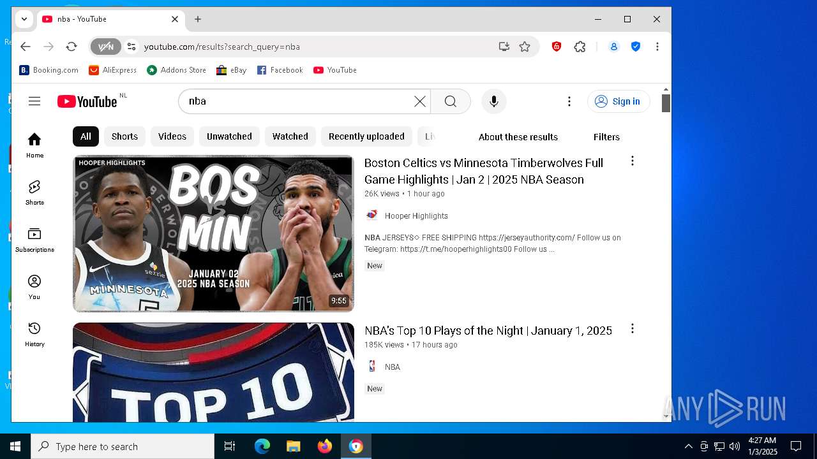Open the Windows Start menu
The width and height of the screenshot is (817, 459).
tap(15, 446)
